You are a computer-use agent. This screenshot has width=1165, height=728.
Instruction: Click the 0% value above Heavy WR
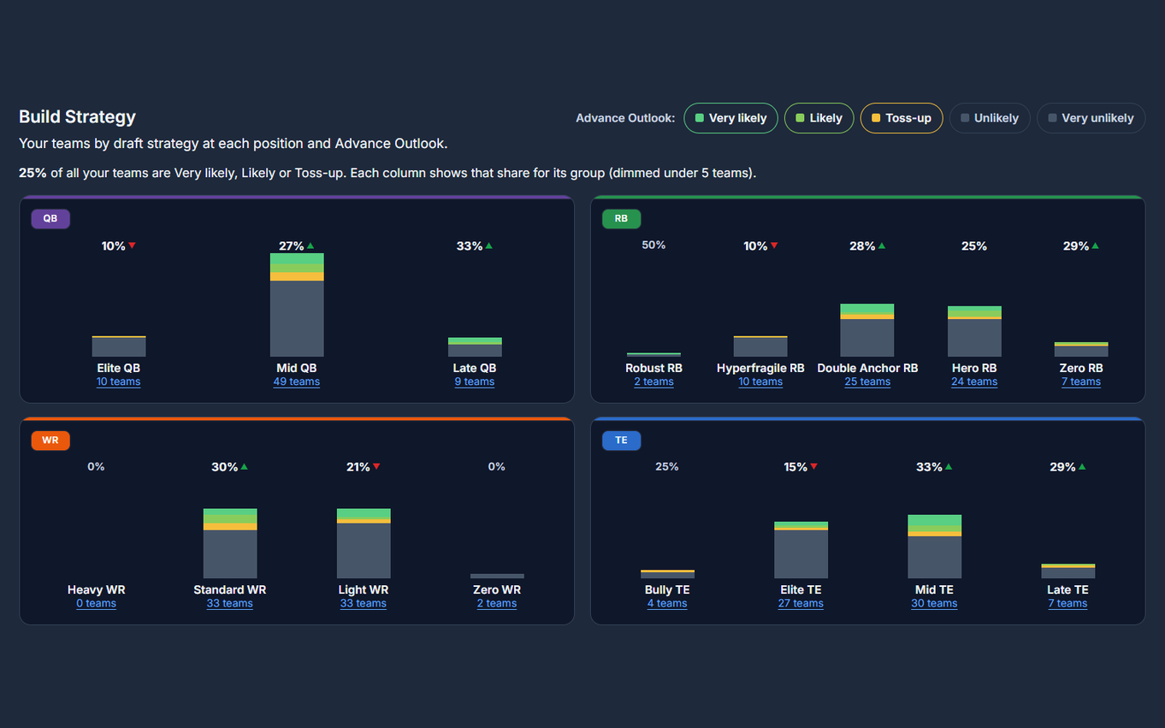click(x=96, y=467)
